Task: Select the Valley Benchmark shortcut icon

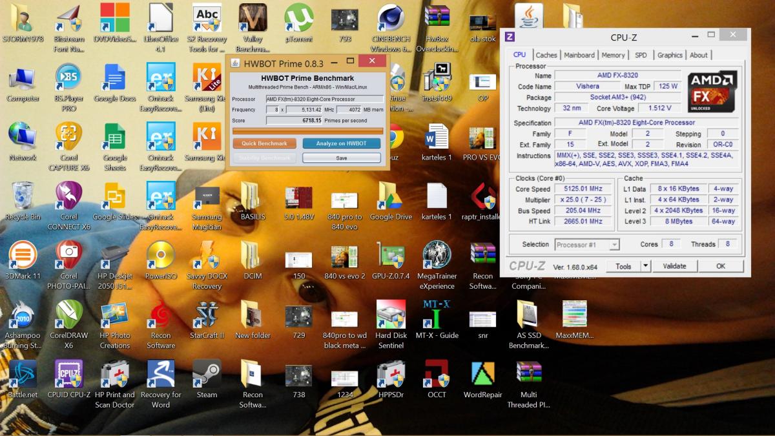Action: (x=253, y=18)
